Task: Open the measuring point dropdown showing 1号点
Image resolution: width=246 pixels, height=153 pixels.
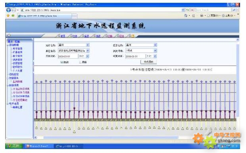Action: click(x=141, y=50)
